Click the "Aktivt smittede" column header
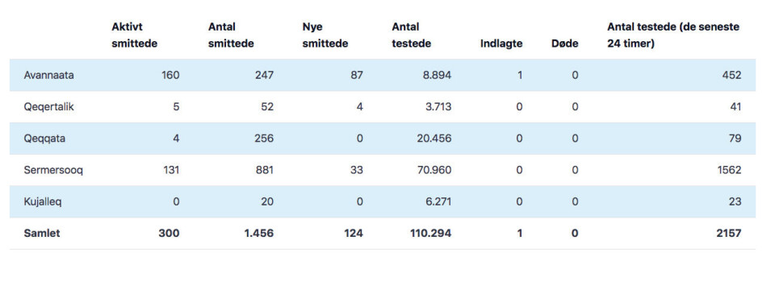This screenshot has width=775, height=290. (x=135, y=35)
